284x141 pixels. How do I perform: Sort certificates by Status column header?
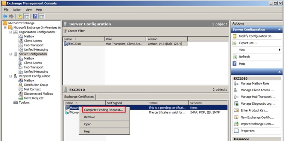pos(168,103)
